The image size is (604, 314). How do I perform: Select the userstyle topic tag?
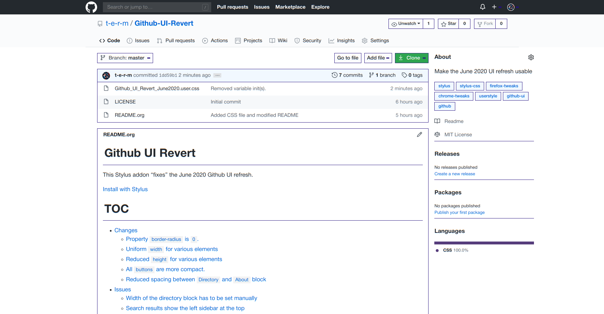[x=488, y=96]
